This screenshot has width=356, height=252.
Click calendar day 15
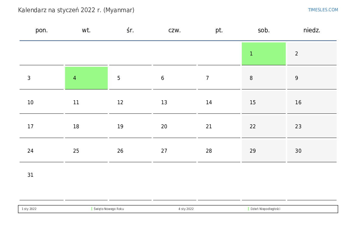click(x=264, y=102)
